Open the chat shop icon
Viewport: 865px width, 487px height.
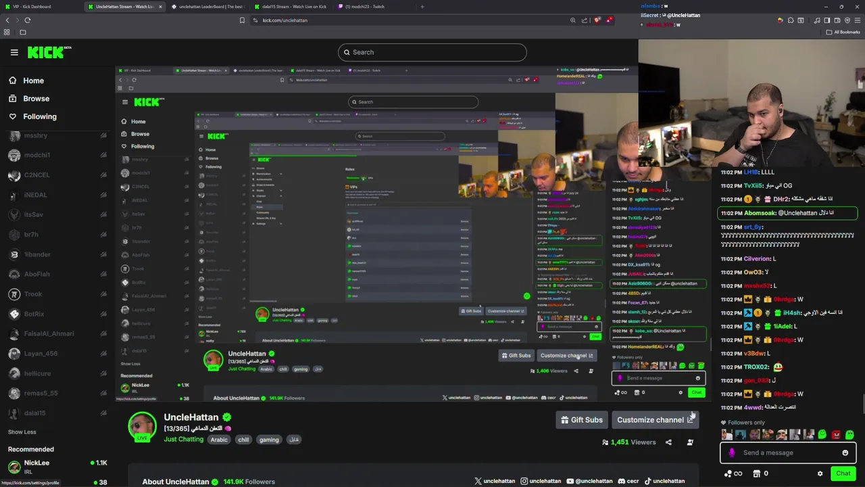tap(757, 473)
